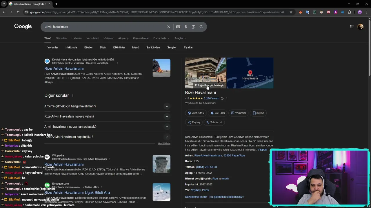Viewport: 371px width, 208px height.
Task: Open the DHMI Rize-Artvin Havalimanı result
Action: point(64,68)
